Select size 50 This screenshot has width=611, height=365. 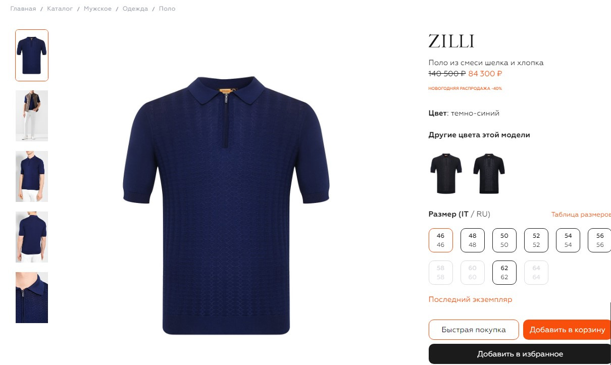(504, 240)
